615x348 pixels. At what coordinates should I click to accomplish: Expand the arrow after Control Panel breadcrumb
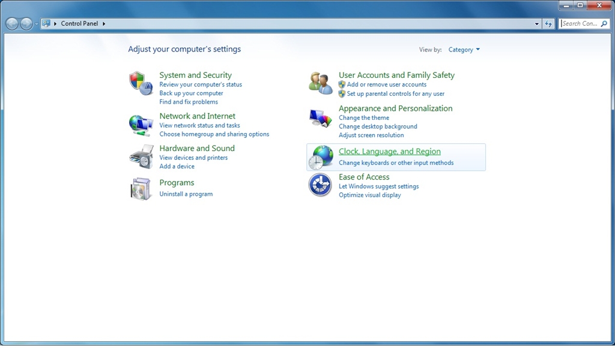point(104,24)
